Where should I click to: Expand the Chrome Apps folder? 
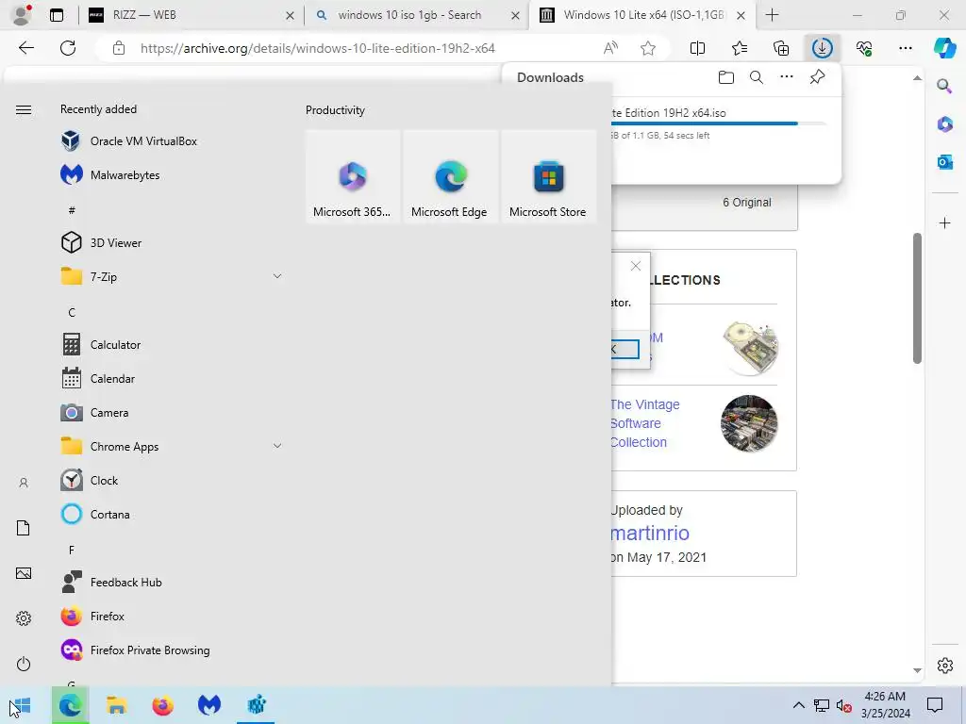[x=172, y=446]
